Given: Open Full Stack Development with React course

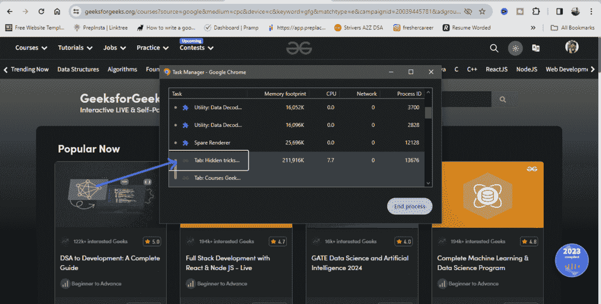Looking at the screenshot, I should 228,263.
